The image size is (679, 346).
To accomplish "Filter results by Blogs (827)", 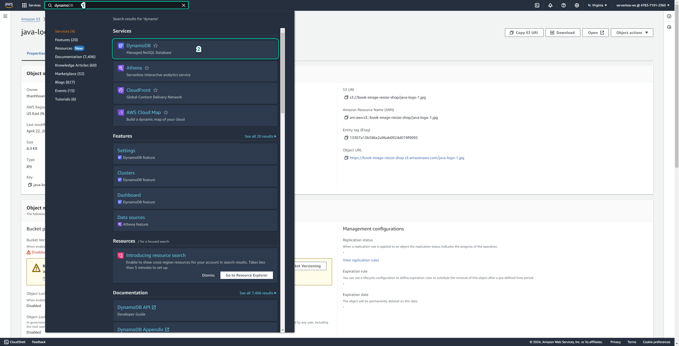I will (x=65, y=82).
